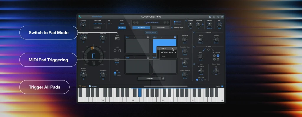Select the bell filter shape icon in Equalizer
Image resolution: width=302 pixels, height=117 pixels.
pos(209,50)
